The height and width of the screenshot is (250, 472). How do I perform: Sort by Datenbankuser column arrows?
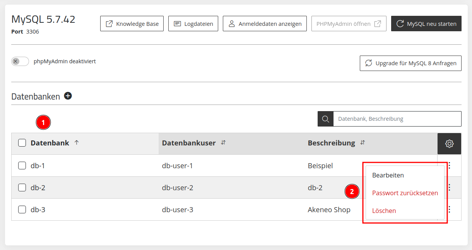(x=223, y=143)
